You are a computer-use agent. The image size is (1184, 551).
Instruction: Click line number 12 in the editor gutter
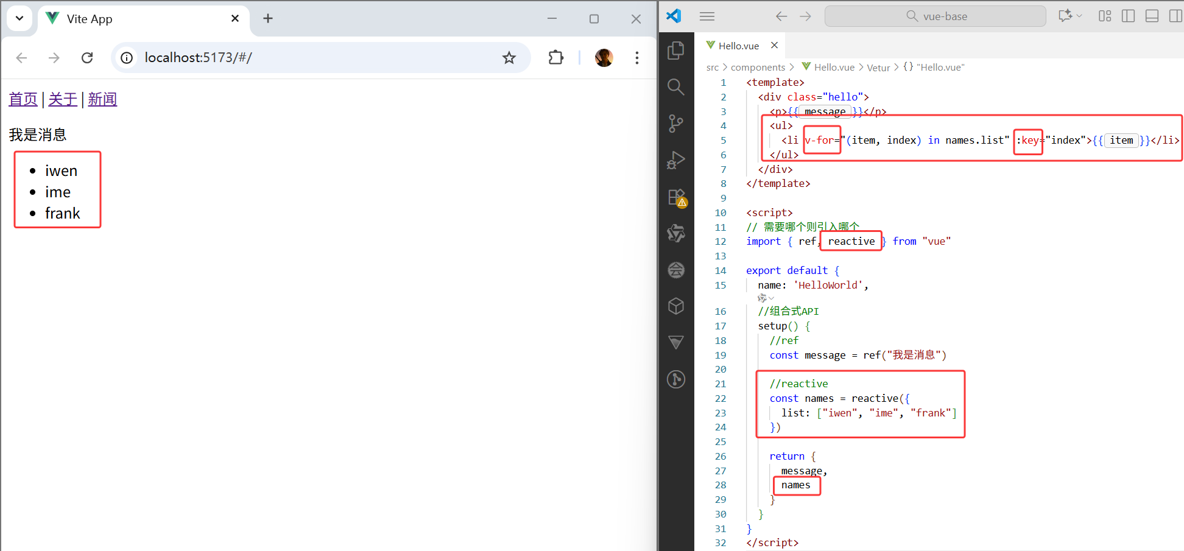[x=721, y=242]
